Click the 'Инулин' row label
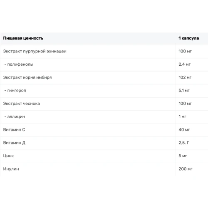 (x=11, y=169)
